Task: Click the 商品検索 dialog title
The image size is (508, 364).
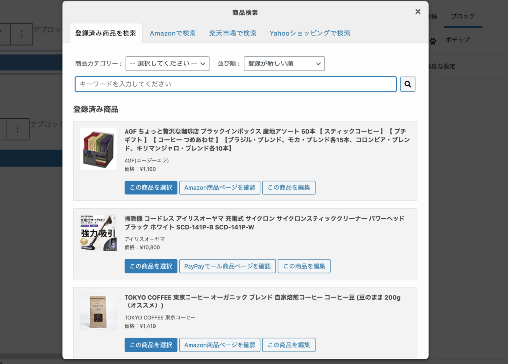Action: [x=245, y=13]
